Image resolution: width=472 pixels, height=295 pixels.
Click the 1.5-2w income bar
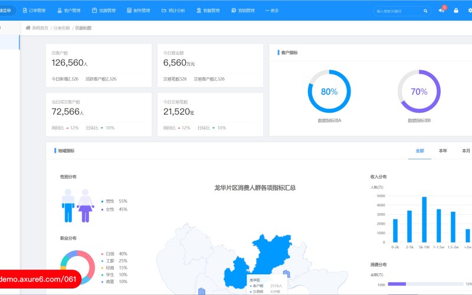coord(453,227)
